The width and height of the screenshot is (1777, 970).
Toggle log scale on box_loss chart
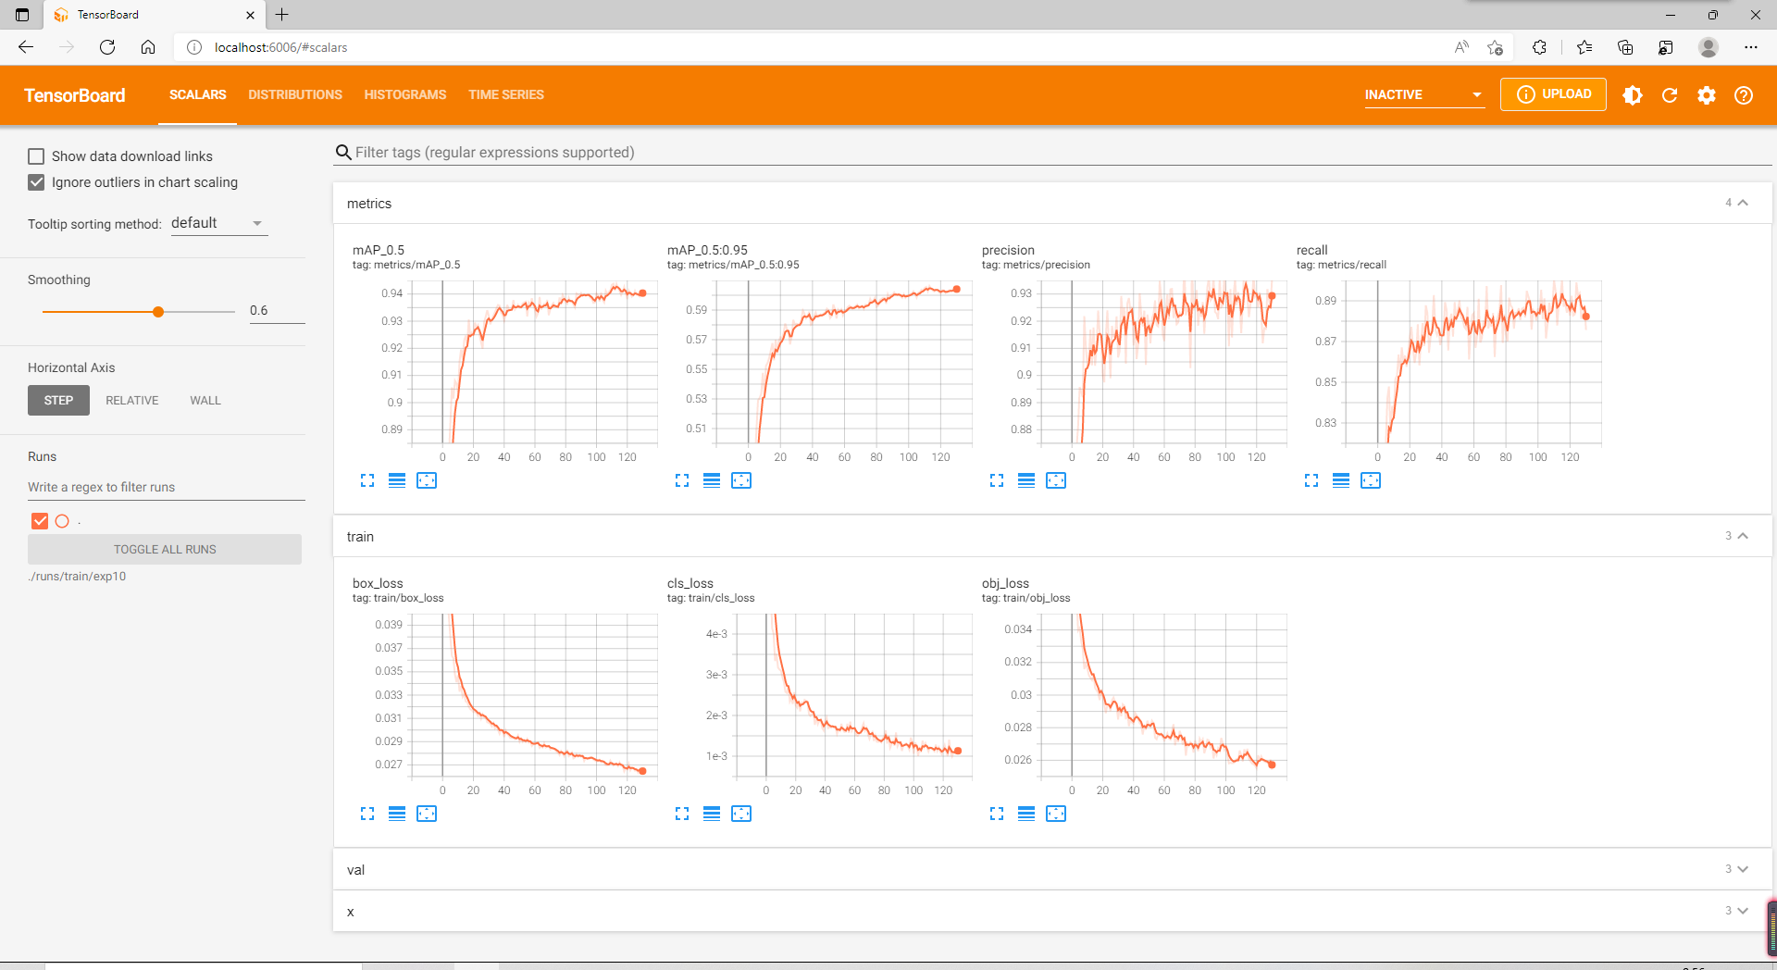[x=397, y=814]
